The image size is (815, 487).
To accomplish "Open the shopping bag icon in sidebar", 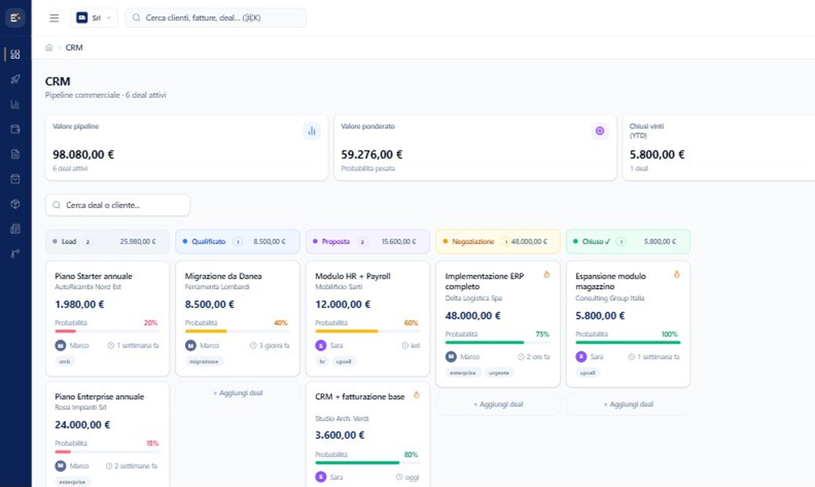I will pyautogui.click(x=15, y=179).
